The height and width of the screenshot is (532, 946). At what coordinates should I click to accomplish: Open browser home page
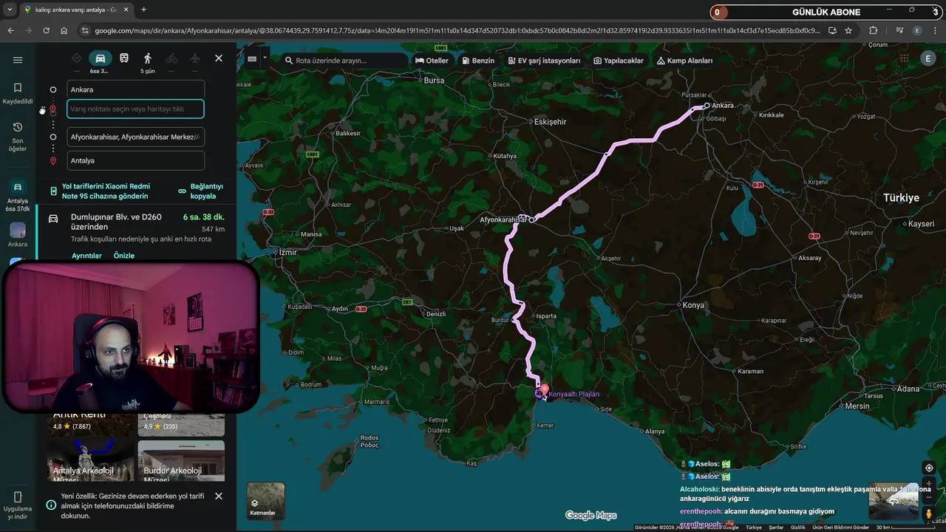point(64,30)
